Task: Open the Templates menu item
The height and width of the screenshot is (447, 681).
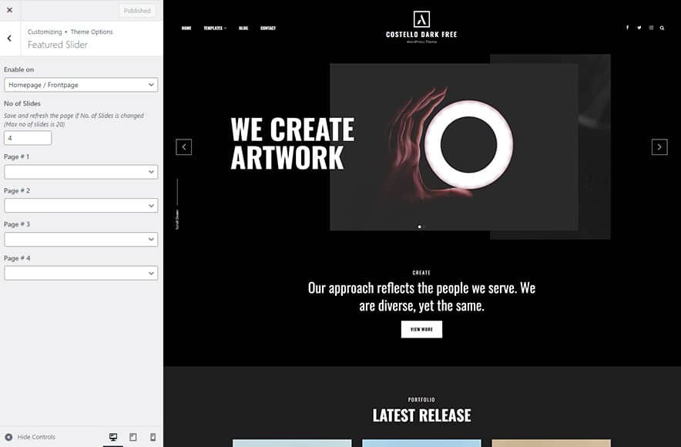Action: tap(215, 28)
